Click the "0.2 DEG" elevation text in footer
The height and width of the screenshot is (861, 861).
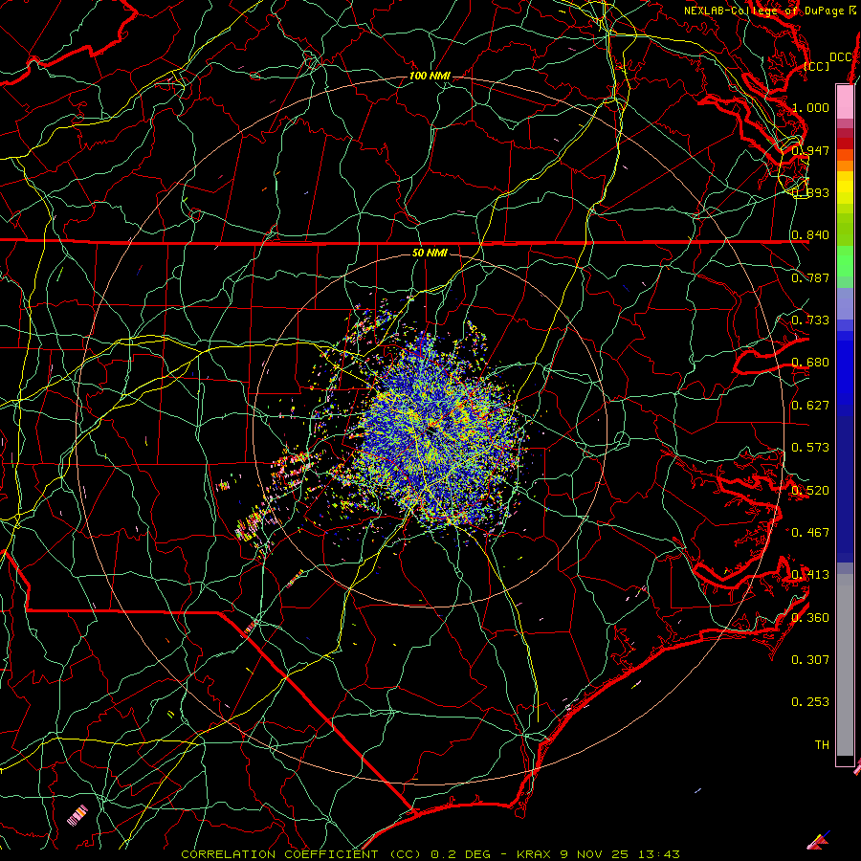tap(461, 854)
